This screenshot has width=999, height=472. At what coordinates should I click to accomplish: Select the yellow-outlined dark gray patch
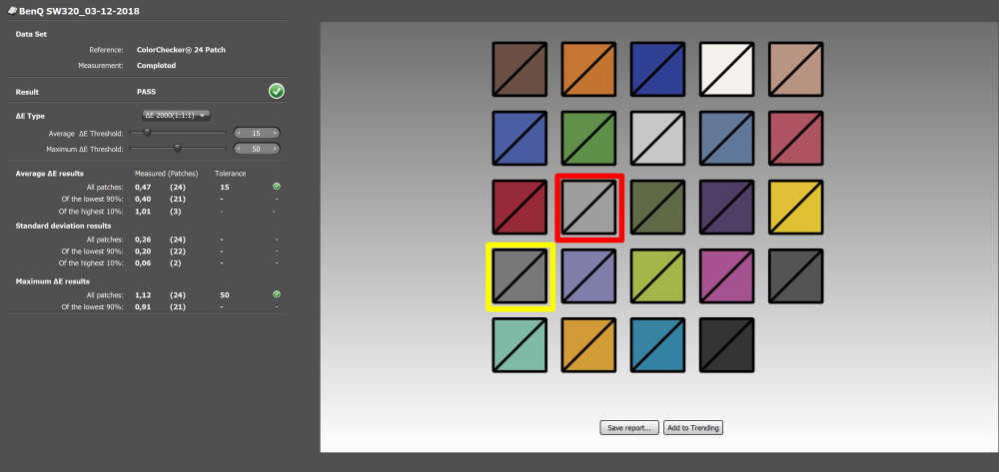pos(519,276)
